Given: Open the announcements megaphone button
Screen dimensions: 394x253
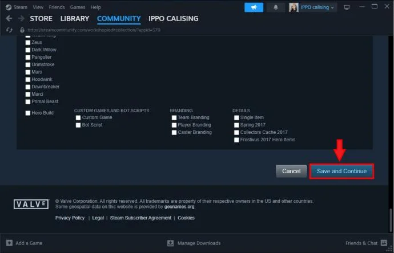Looking at the screenshot, I should click(254, 7).
